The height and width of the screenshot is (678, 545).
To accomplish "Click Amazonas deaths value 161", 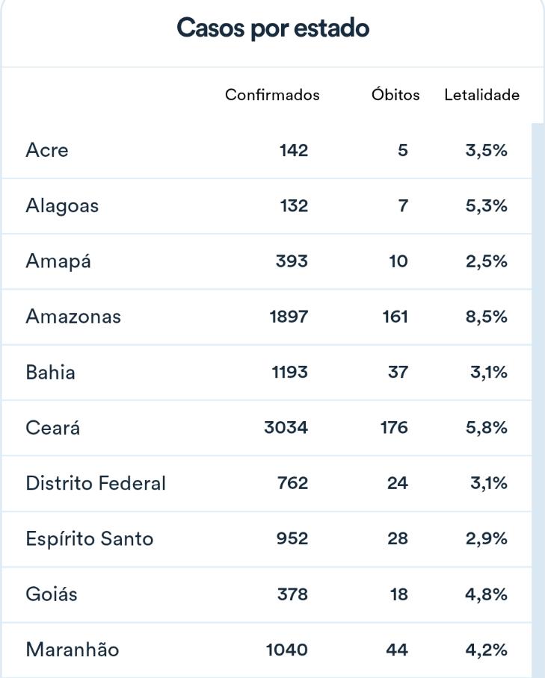I will click(395, 317).
